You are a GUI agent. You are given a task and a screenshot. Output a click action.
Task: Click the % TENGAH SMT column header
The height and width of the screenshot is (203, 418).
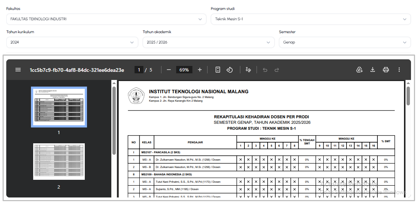(307, 142)
